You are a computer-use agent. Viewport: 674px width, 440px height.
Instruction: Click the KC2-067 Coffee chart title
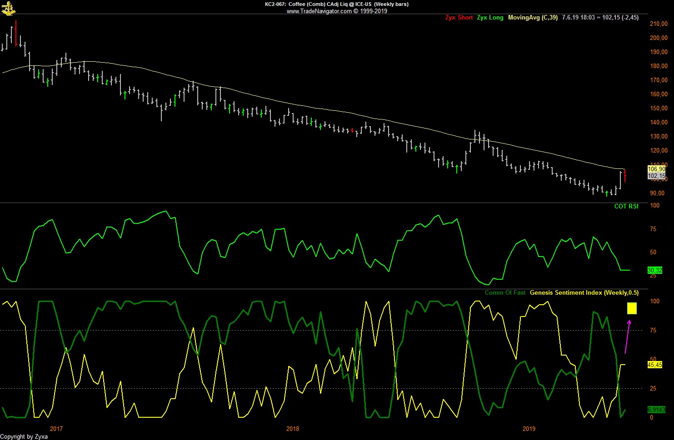337,4
